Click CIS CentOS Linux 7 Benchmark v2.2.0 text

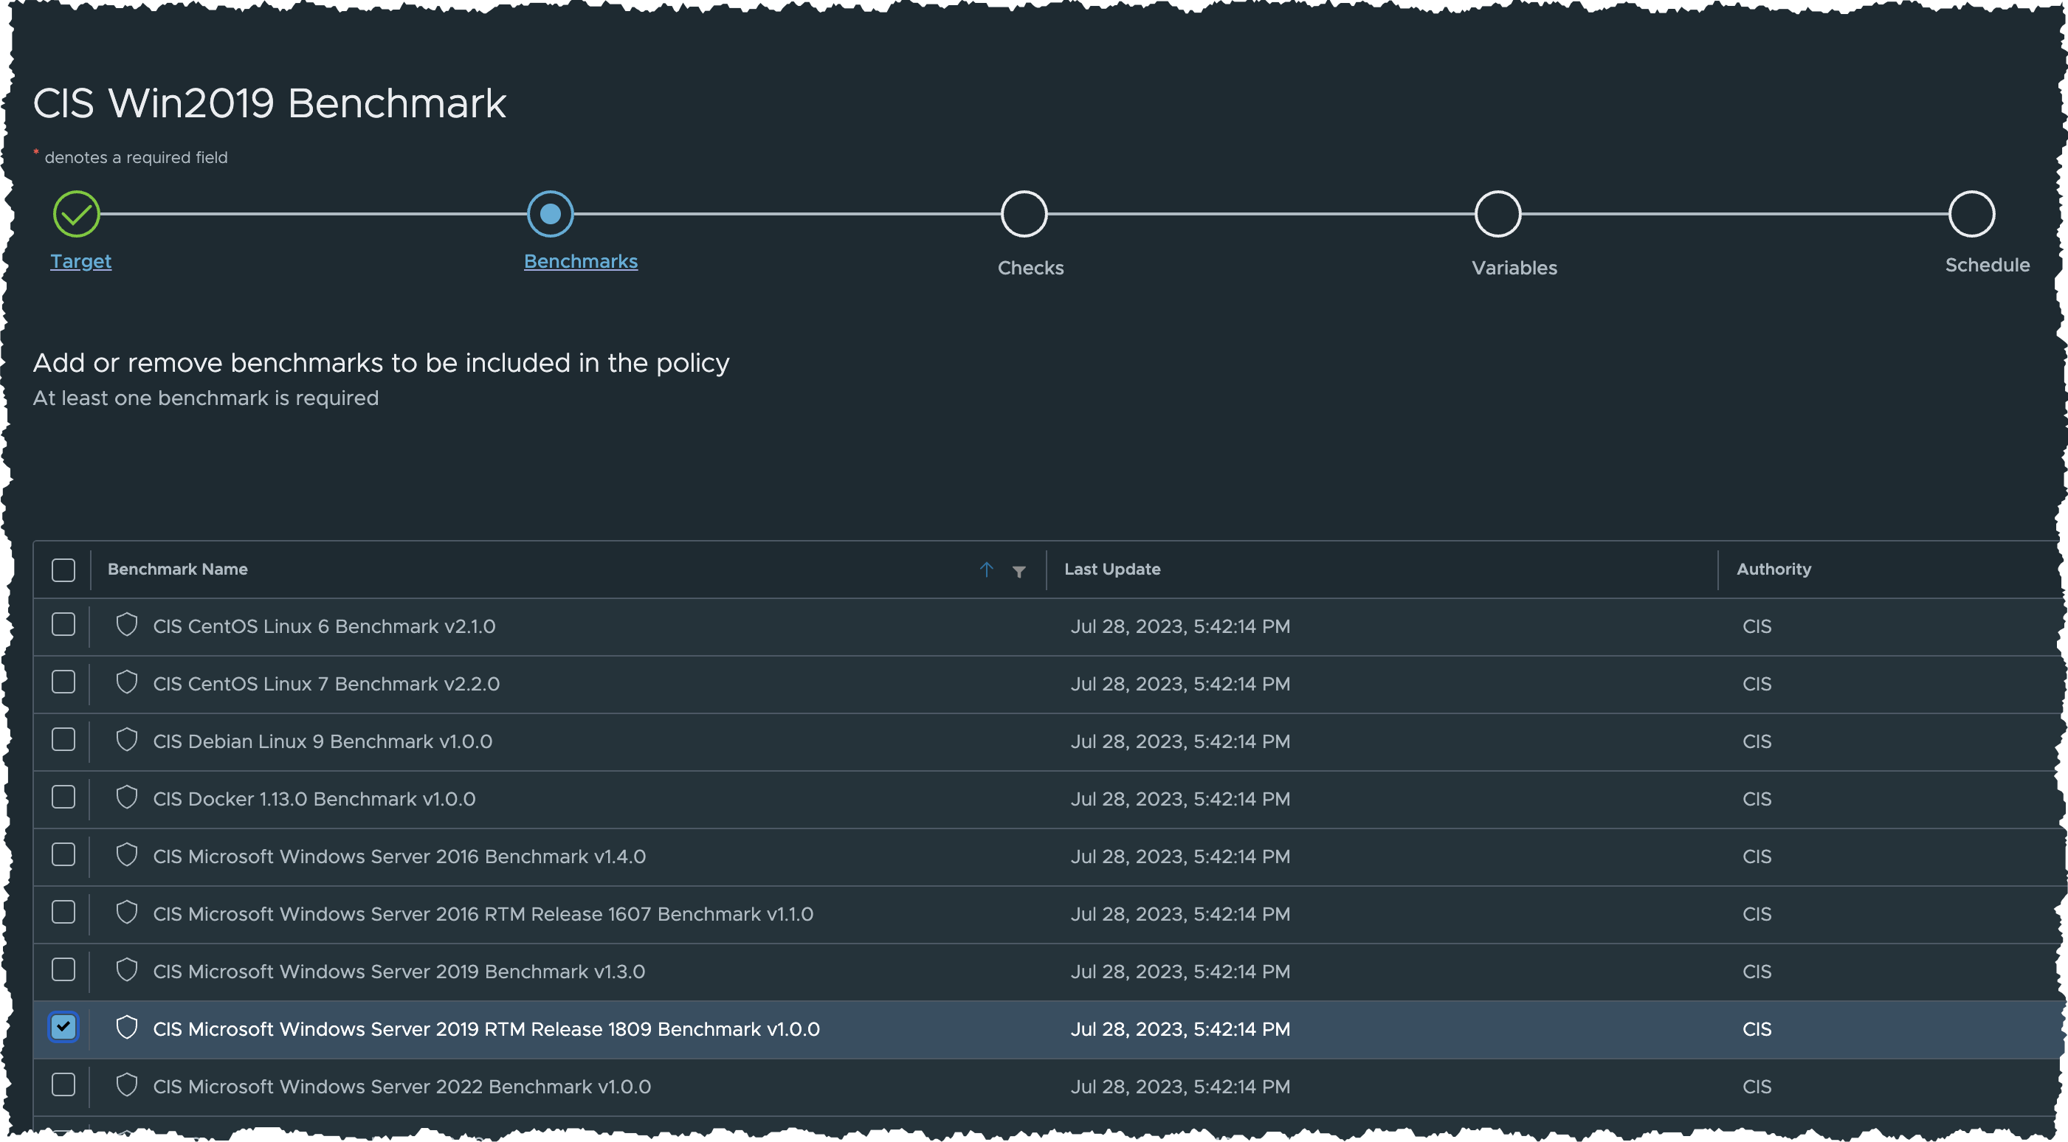[326, 685]
